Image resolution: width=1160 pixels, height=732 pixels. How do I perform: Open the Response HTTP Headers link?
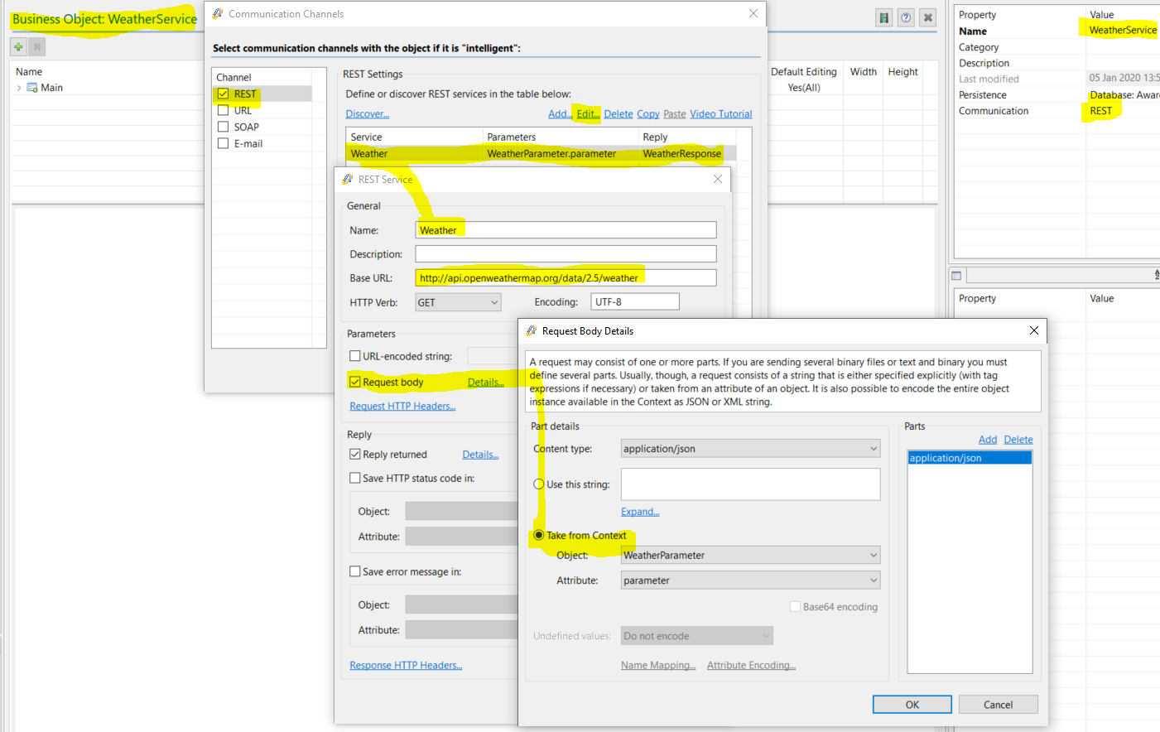click(406, 666)
